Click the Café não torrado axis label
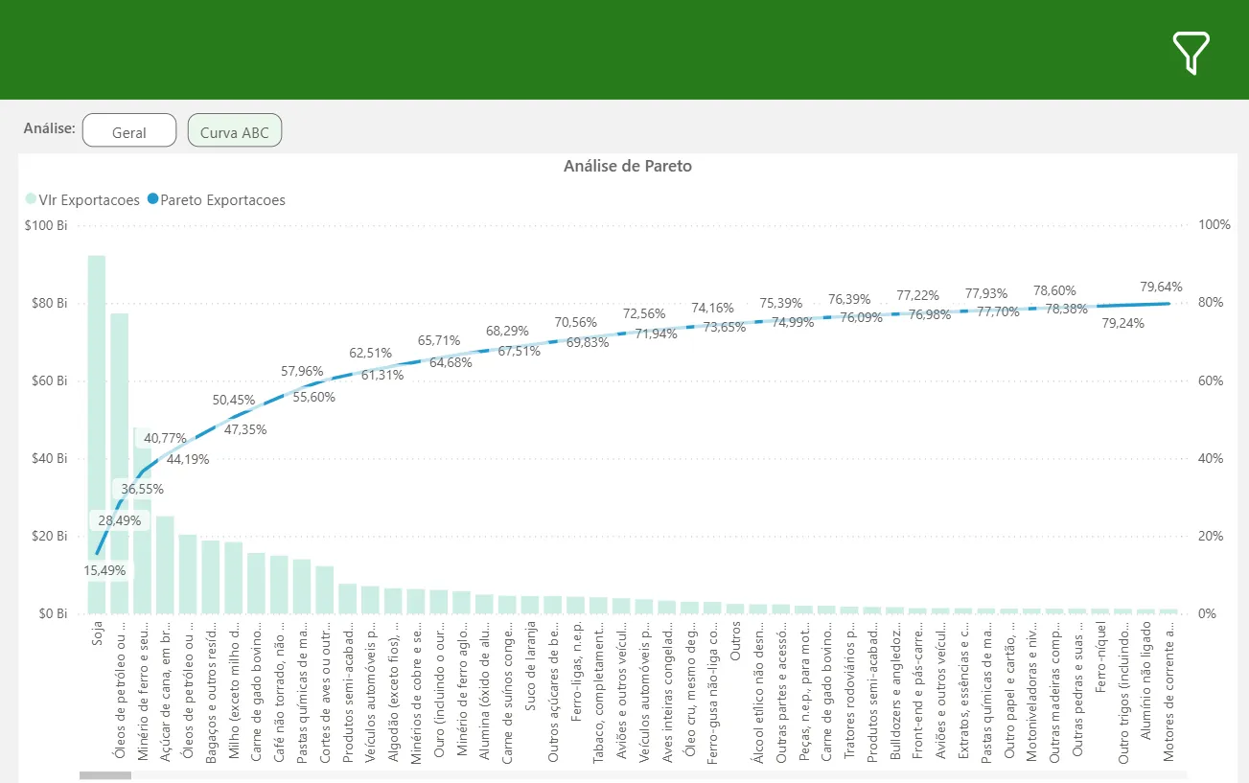1249x783 pixels. (279, 692)
